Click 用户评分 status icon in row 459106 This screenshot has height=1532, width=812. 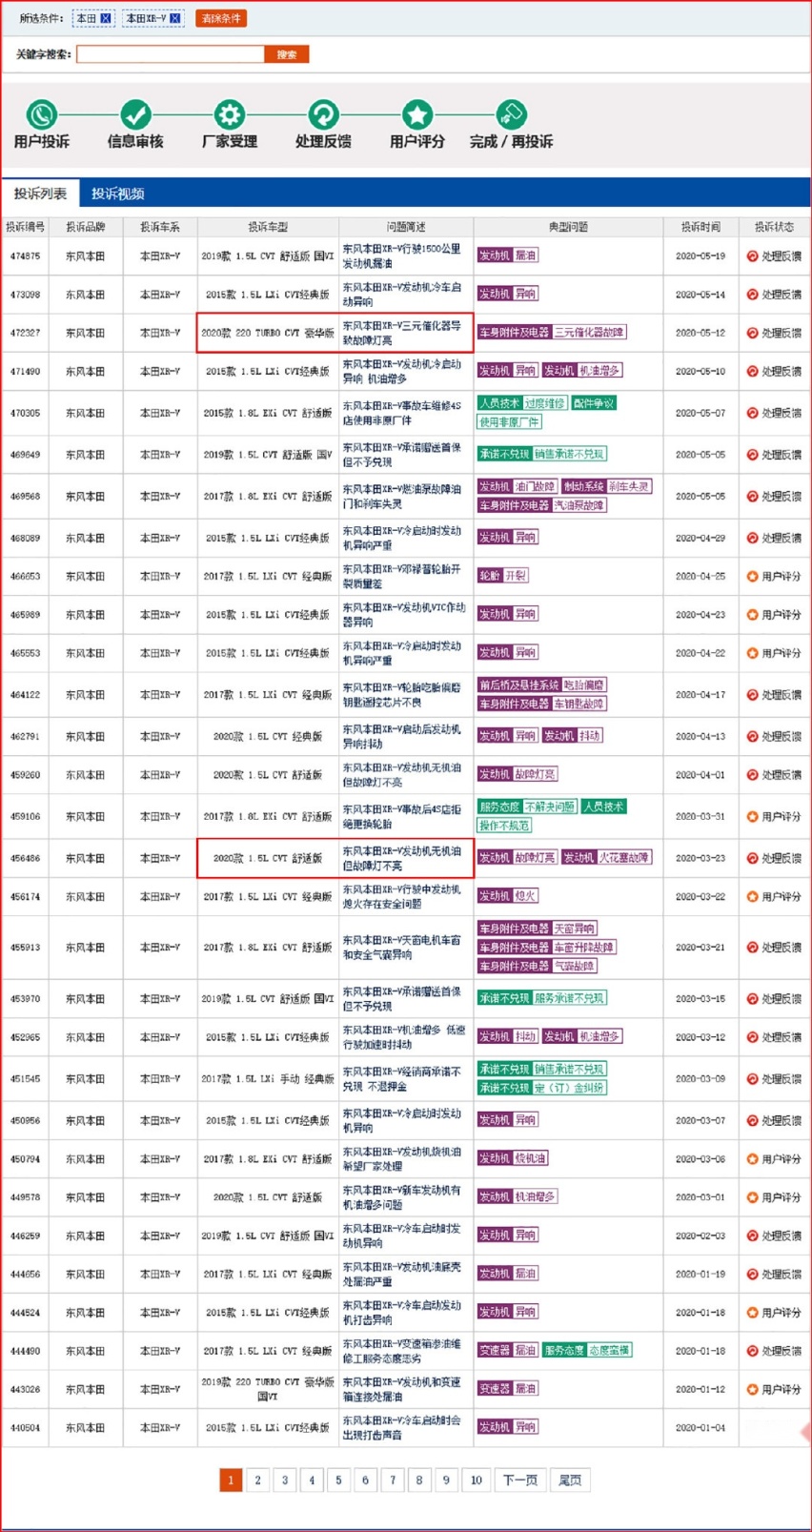(752, 817)
